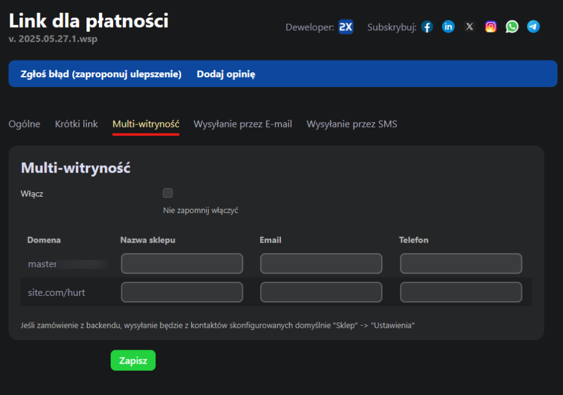This screenshot has height=395, width=563.
Task: Focus Nazwa sklepu field for master domain
Action: (182, 264)
